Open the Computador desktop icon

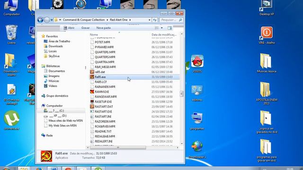[11, 8]
